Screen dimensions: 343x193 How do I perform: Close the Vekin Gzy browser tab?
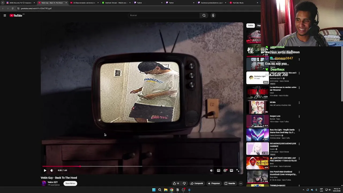66,3
